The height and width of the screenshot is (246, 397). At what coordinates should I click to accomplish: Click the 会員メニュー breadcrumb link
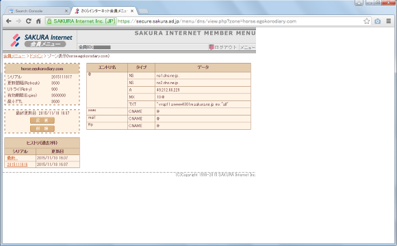click(14, 56)
